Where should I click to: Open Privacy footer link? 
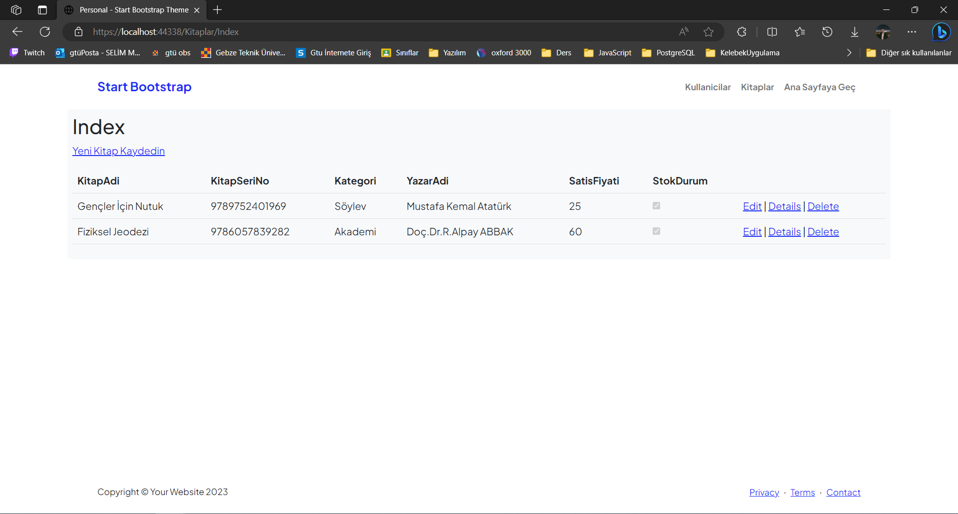(764, 493)
